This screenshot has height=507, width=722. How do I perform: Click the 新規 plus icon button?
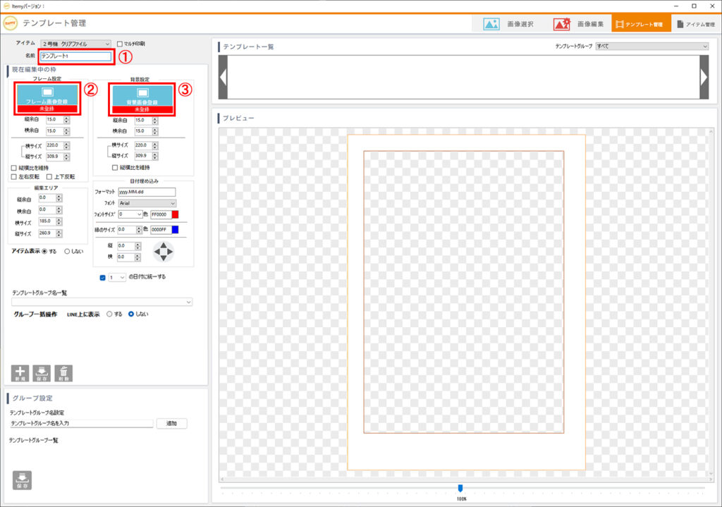pyautogui.click(x=21, y=373)
